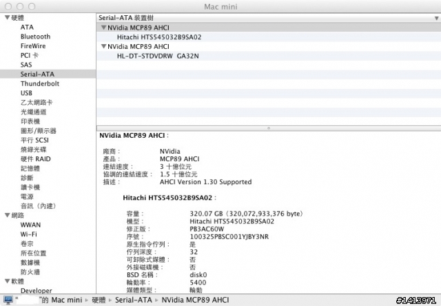Collapse the NVidia node above HL-DT-ST DVDRW
This screenshot has height=306, width=441.
point(103,46)
